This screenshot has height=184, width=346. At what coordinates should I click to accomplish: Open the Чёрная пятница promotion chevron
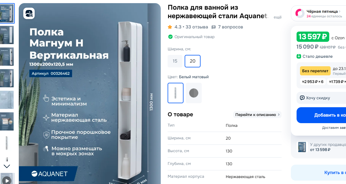(x=340, y=11)
